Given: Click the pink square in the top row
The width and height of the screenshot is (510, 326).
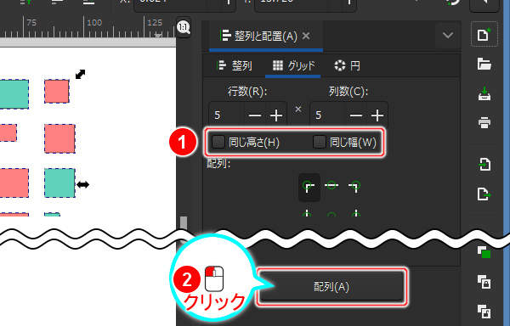Looking at the screenshot, I should point(57,92).
